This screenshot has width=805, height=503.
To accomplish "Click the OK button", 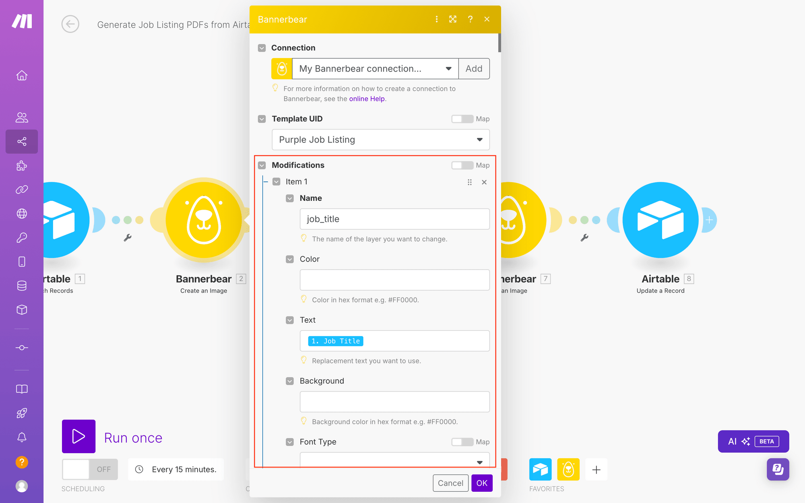I will tap(481, 483).
